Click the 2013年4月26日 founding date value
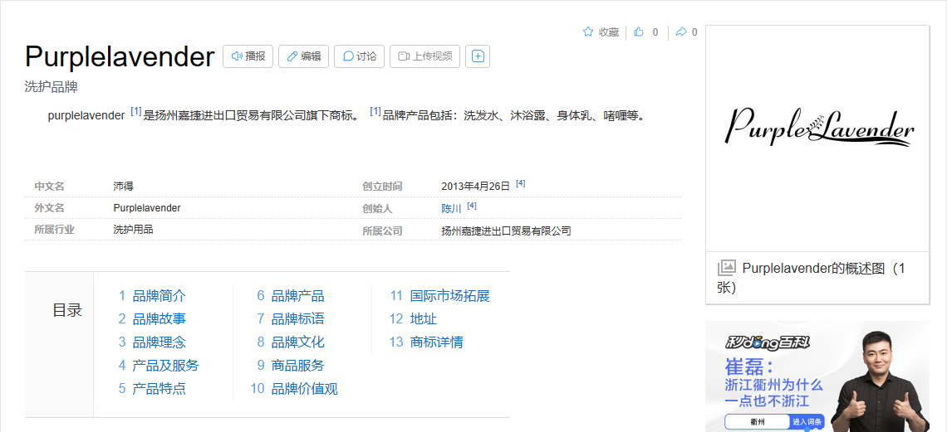The image size is (947, 432). tap(476, 187)
